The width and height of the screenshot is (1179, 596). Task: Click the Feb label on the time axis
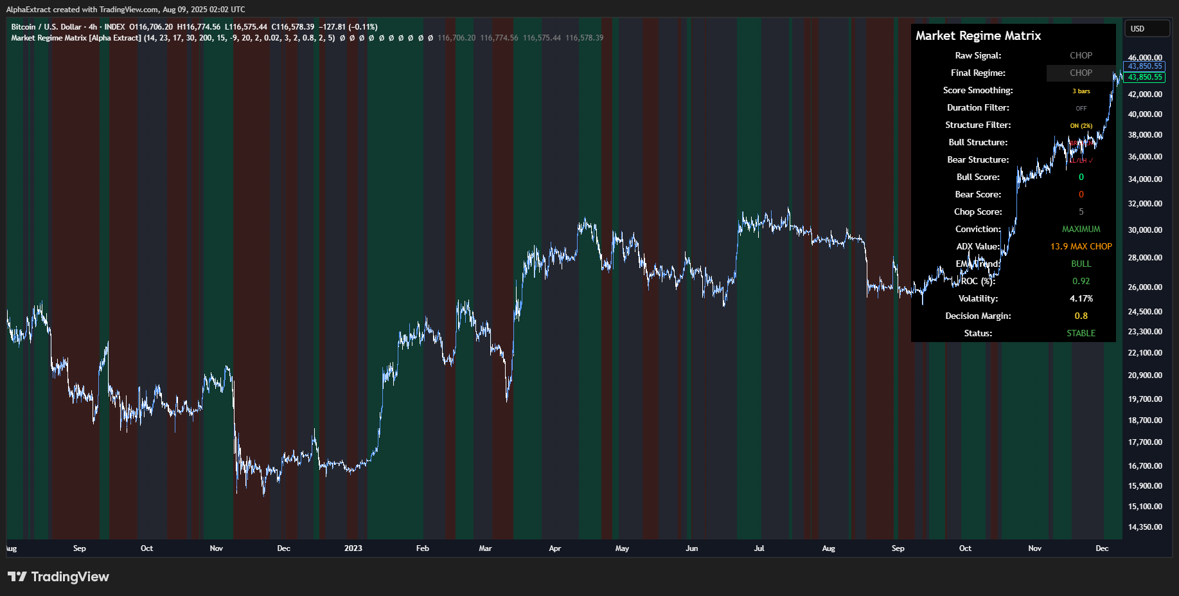click(x=422, y=548)
